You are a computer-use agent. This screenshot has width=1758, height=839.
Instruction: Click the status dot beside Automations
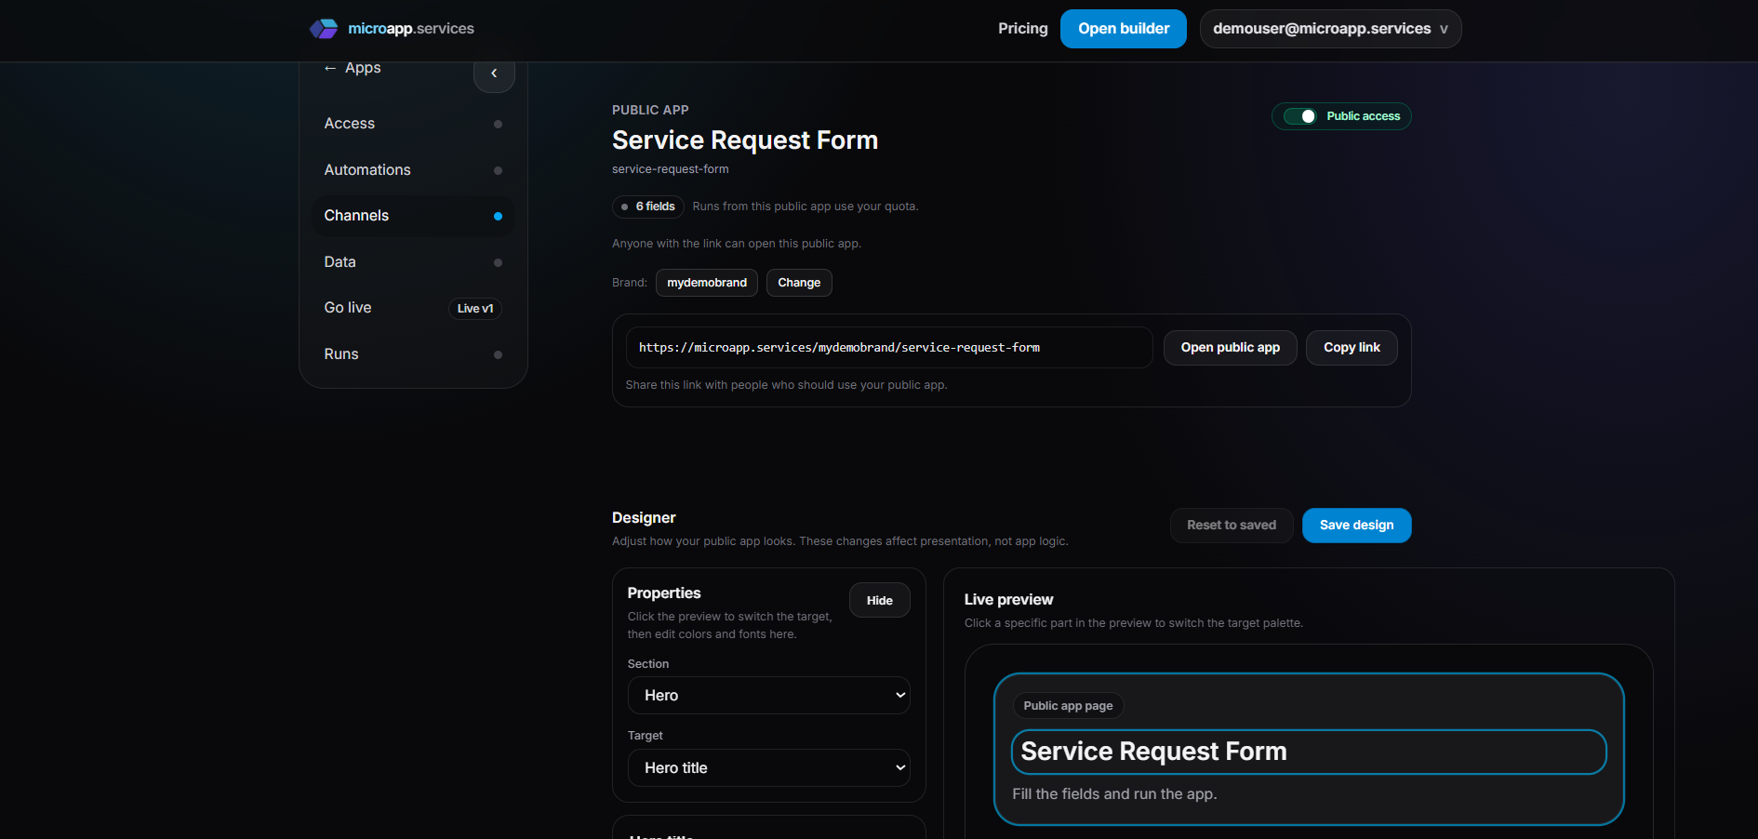[499, 169]
